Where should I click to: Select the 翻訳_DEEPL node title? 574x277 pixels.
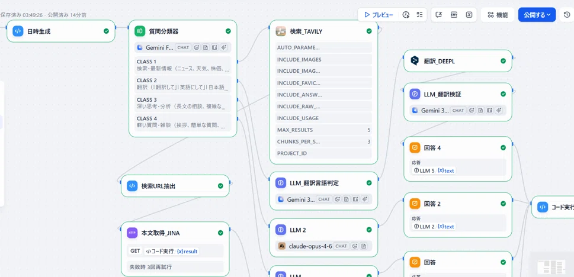(x=439, y=61)
